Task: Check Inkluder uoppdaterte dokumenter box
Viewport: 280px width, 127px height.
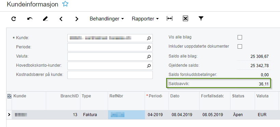Action: 240,47
